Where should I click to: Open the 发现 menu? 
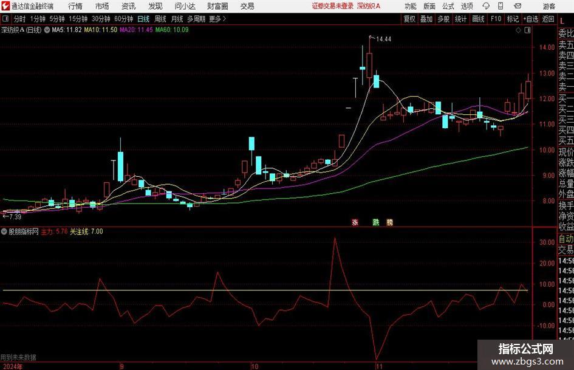pos(155,6)
